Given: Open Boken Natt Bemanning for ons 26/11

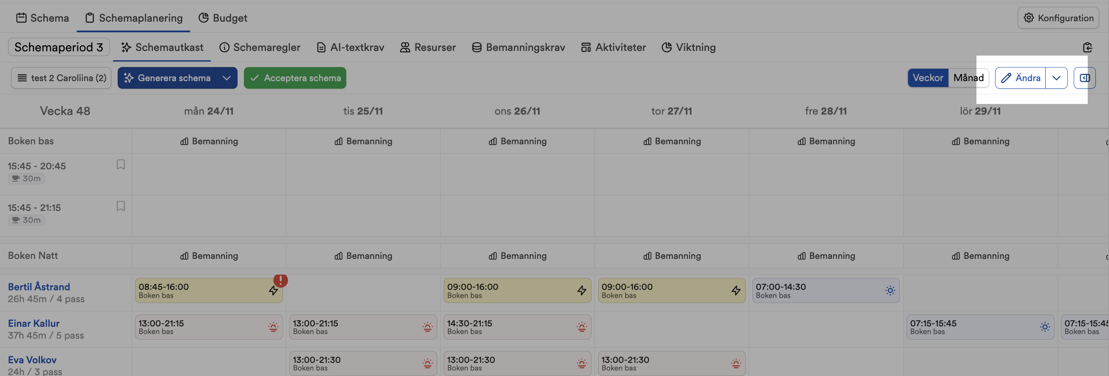Looking at the screenshot, I should (518, 255).
